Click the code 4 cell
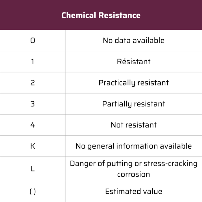202x202 pixels. [33, 125]
